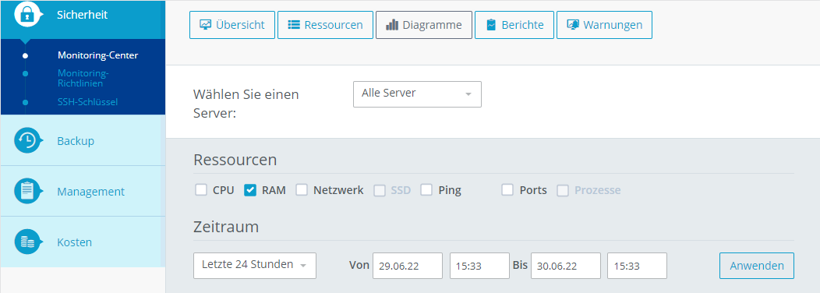The width and height of the screenshot is (820, 293).
Task: Click the clipboard icon in Berichte tab
Action: pyautogui.click(x=490, y=25)
